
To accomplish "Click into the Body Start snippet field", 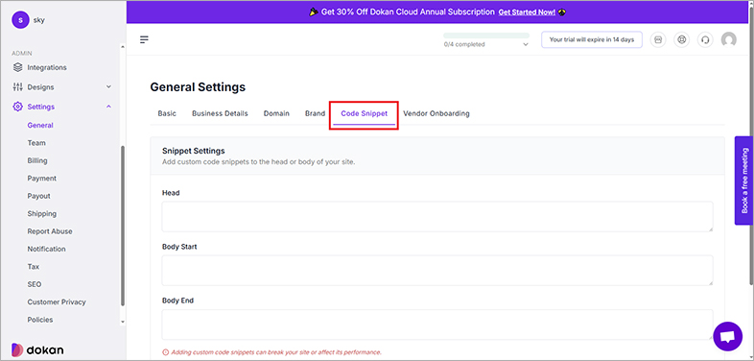I will coord(437,270).
